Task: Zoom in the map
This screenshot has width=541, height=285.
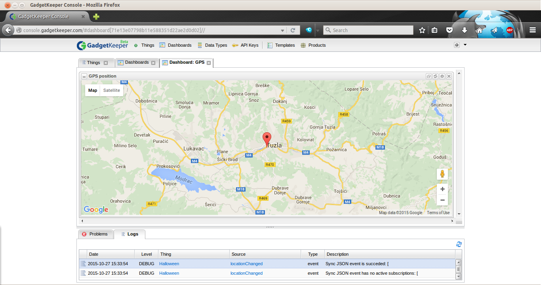Action: 442,189
